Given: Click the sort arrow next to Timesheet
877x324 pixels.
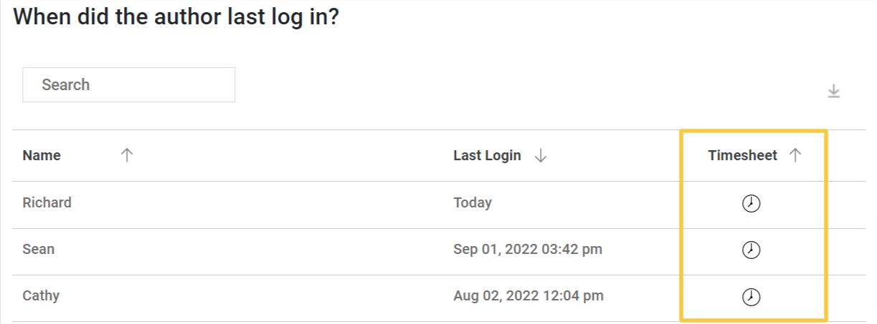Looking at the screenshot, I should click(795, 155).
